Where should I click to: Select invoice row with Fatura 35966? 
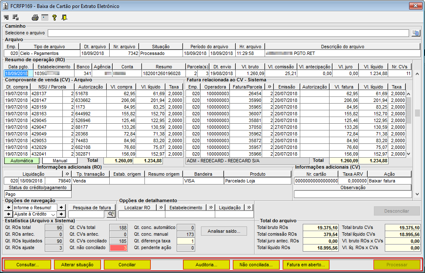coord(296,154)
